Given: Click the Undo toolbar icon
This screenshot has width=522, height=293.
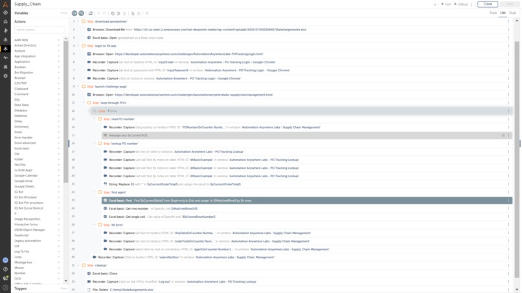Looking at the screenshot, I should [x=98, y=14].
